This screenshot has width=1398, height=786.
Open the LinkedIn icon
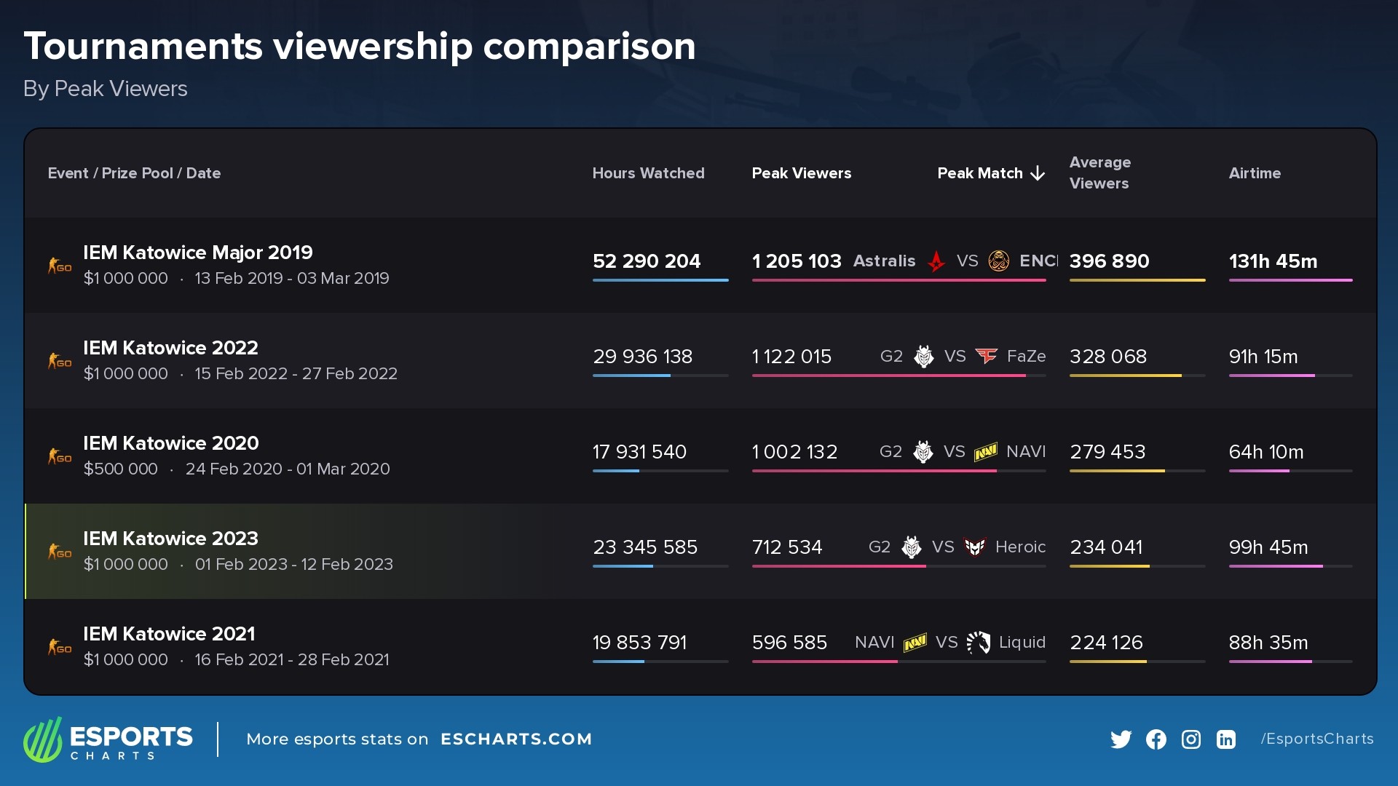click(x=1225, y=739)
